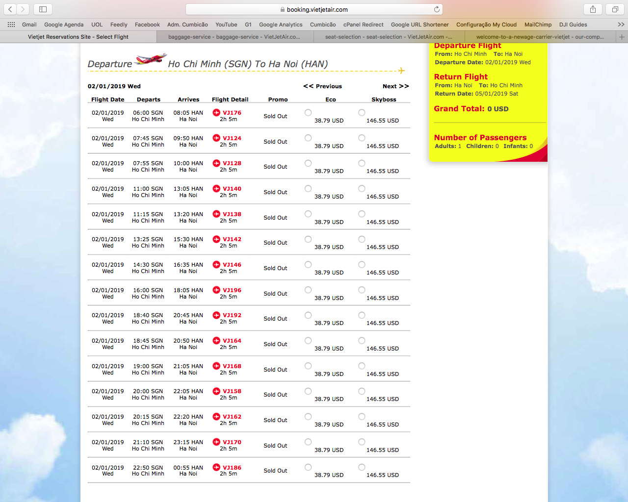Image resolution: width=628 pixels, height=502 pixels.
Task: Show all tabs overview icon
Action: pos(615,9)
